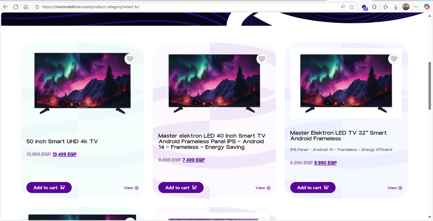This screenshot has width=433, height=221.
Task: Go to browser home page
Action: [x=26, y=7]
